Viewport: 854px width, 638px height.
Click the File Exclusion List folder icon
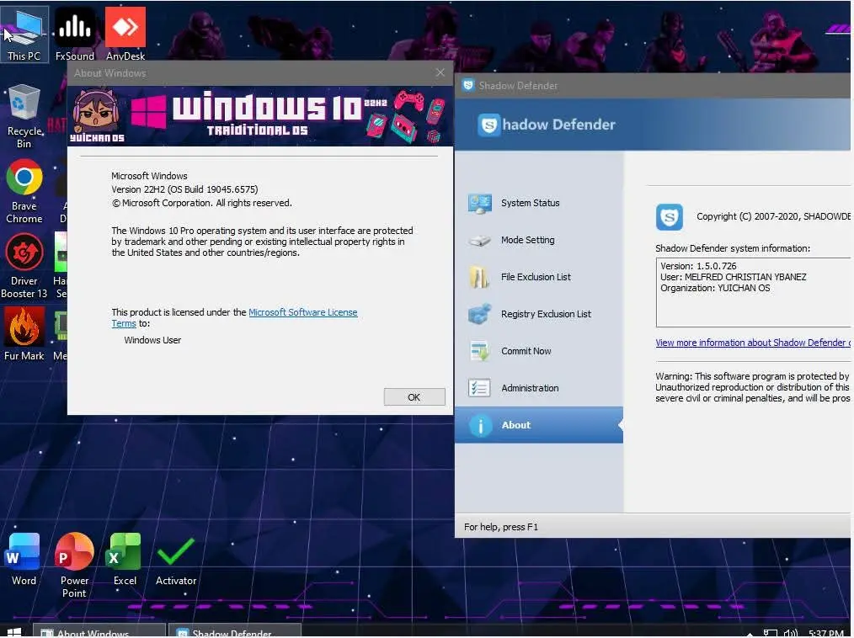click(x=479, y=277)
